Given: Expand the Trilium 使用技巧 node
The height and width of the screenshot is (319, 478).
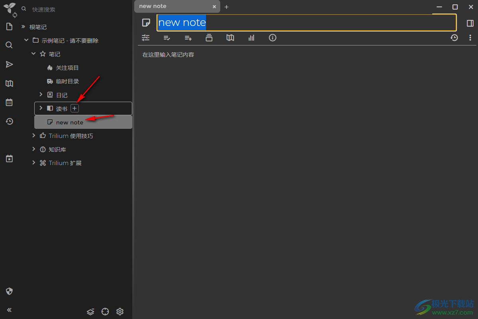Looking at the screenshot, I should (x=33, y=136).
